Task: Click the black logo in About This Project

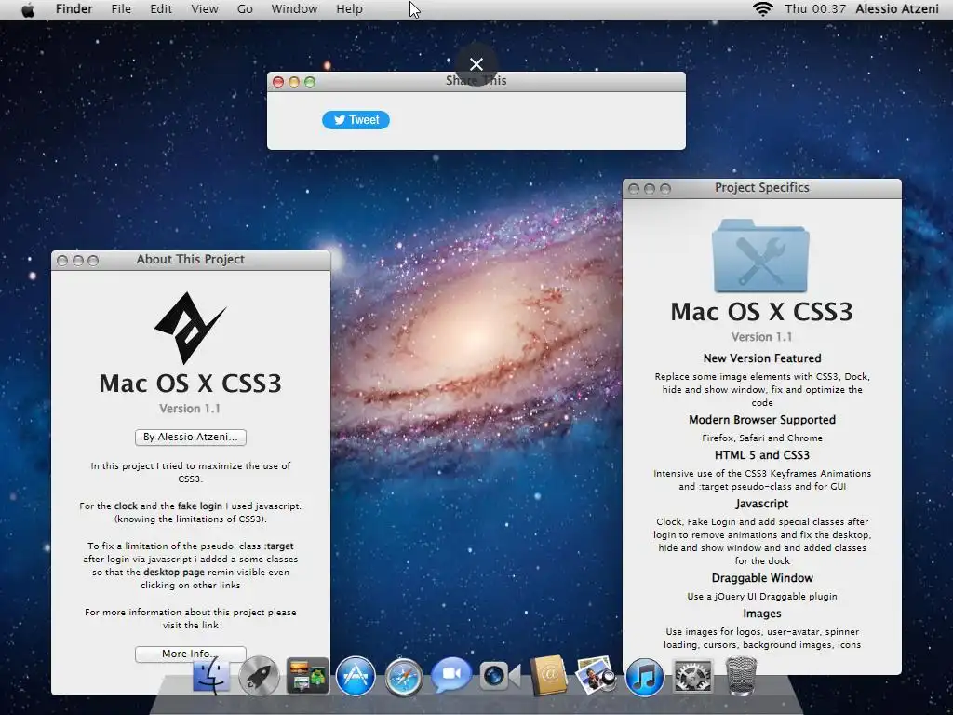Action: pos(190,328)
